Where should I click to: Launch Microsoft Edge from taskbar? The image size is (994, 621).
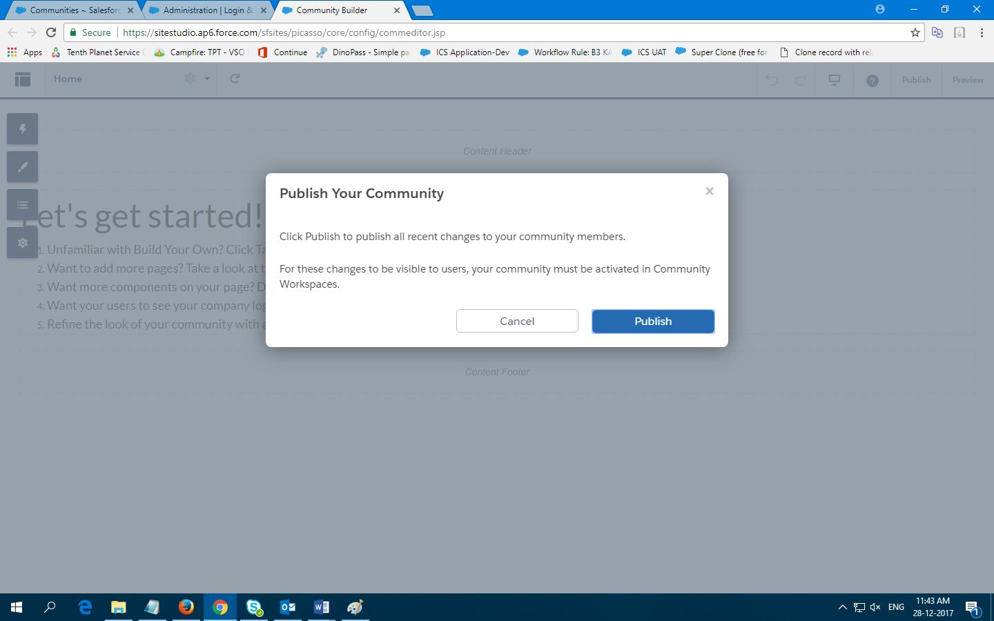pyautogui.click(x=85, y=607)
